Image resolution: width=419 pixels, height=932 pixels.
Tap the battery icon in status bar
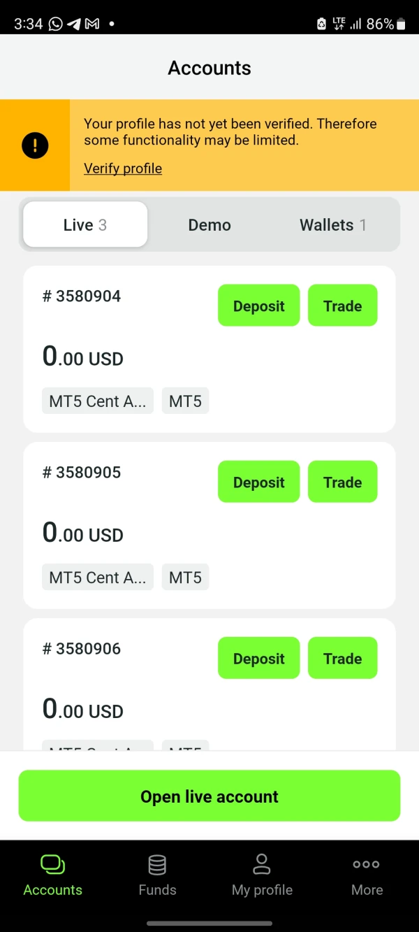tap(401, 24)
